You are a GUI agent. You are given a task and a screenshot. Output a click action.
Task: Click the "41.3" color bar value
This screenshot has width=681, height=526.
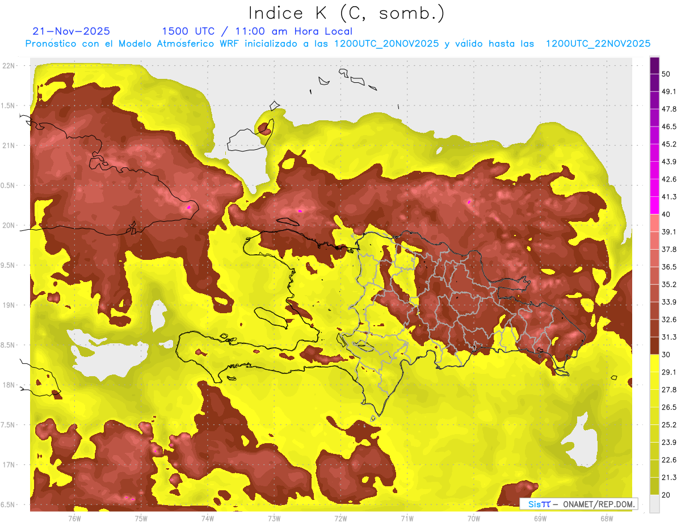[x=669, y=197]
